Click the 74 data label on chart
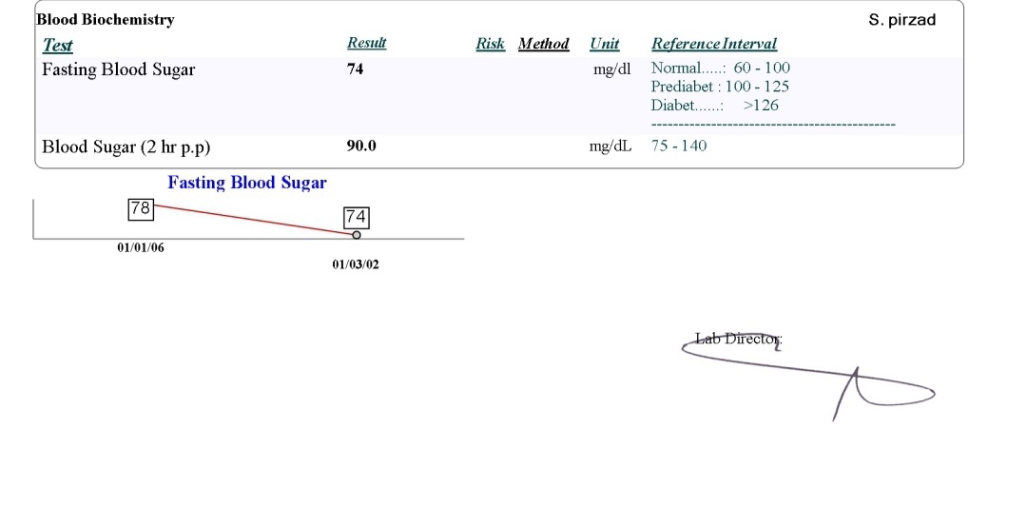The image size is (1027, 507). (357, 218)
